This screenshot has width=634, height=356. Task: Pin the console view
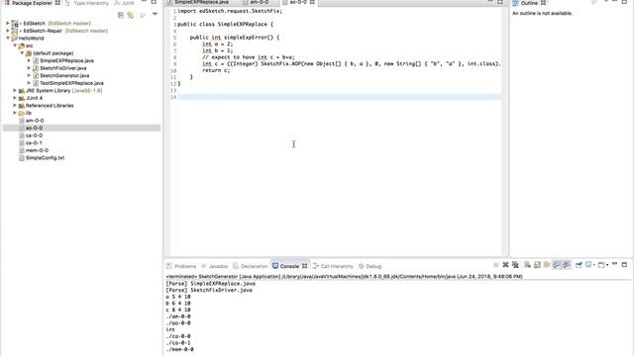coord(579,265)
